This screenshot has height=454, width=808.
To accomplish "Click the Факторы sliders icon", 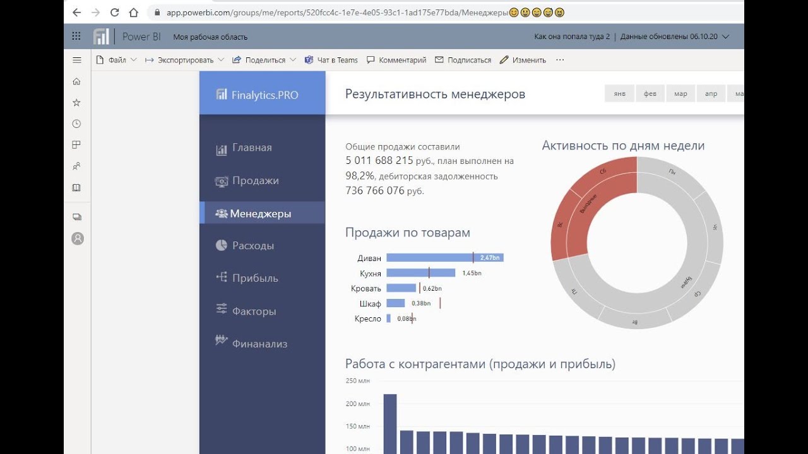I will pyautogui.click(x=222, y=308).
